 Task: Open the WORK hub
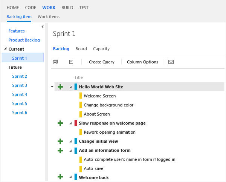[49, 8]
